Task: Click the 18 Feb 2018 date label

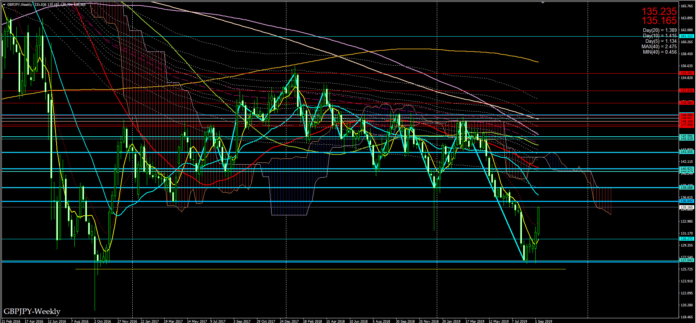Action: pos(312,321)
